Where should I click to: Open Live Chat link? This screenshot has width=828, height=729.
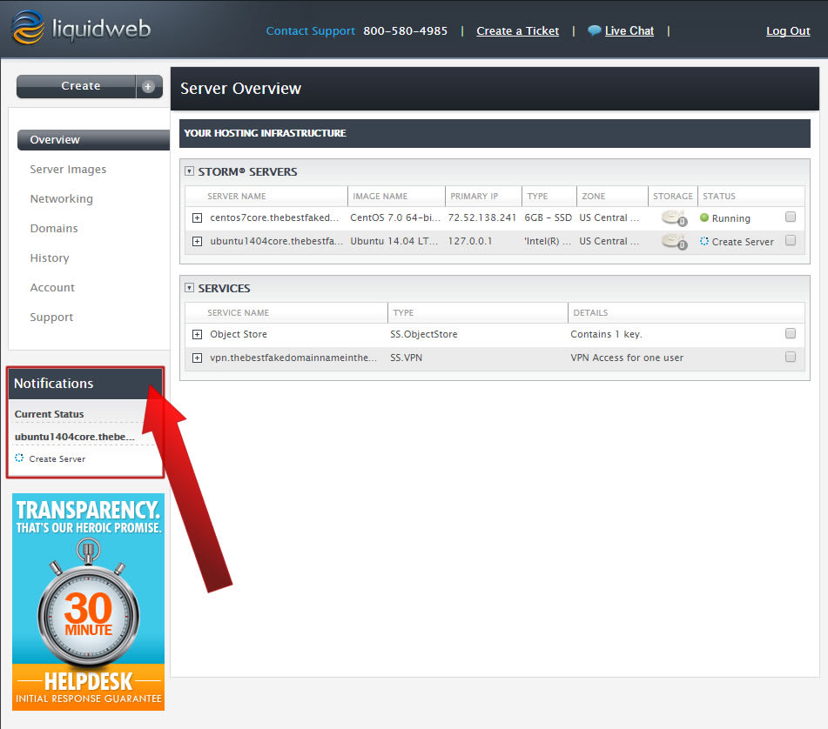coord(629,30)
